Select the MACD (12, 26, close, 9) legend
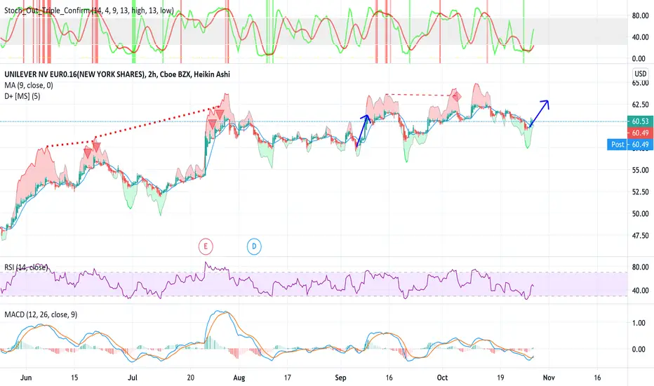Screen dimensions: 654x386 [41, 314]
